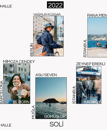Click the 2022 year label
This screenshot has width=107, height=130.
click(55, 5)
